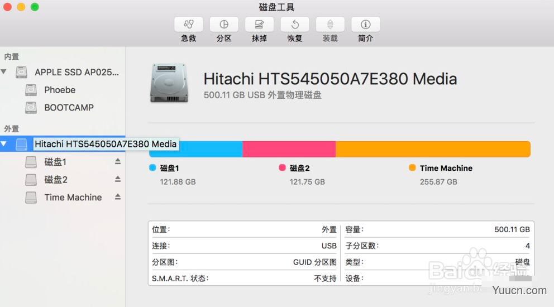Click the orange Time Machine bar segment
554x307 pixels.
click(x=433, y=149)
